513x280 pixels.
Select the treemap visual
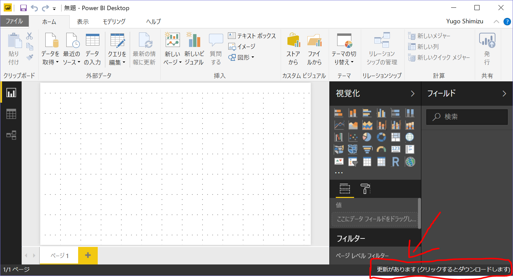396,137
